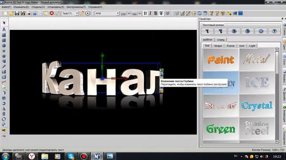
Task: Switch to the Стиль tab
Action: tap(221, 40)
